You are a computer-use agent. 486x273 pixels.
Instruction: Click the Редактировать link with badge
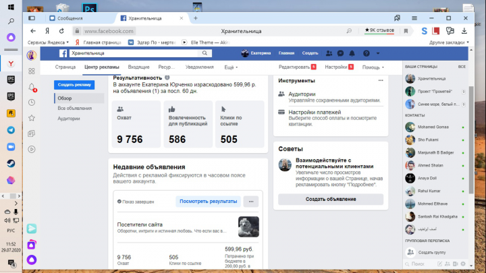[297, 67]
